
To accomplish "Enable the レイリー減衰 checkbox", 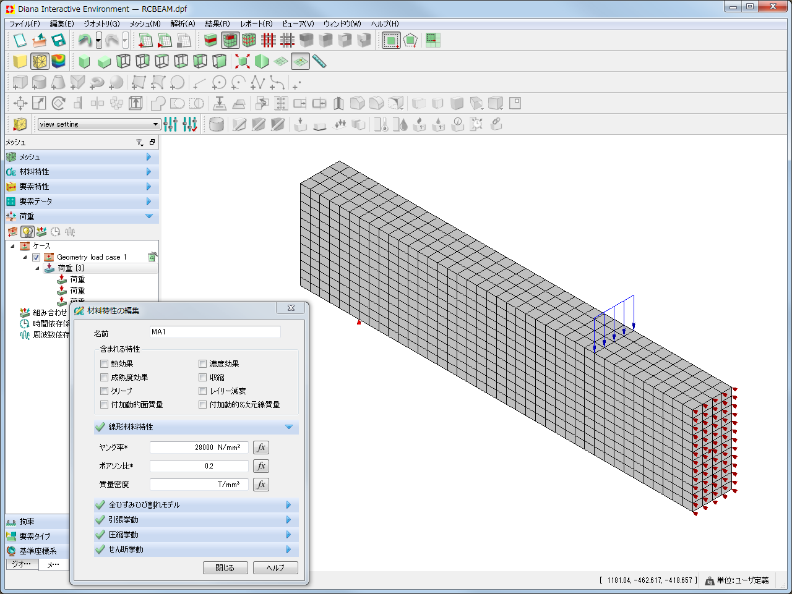I will [203, 391].
